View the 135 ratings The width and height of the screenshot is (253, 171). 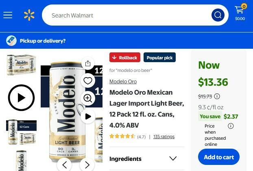[x=164, y=136]
